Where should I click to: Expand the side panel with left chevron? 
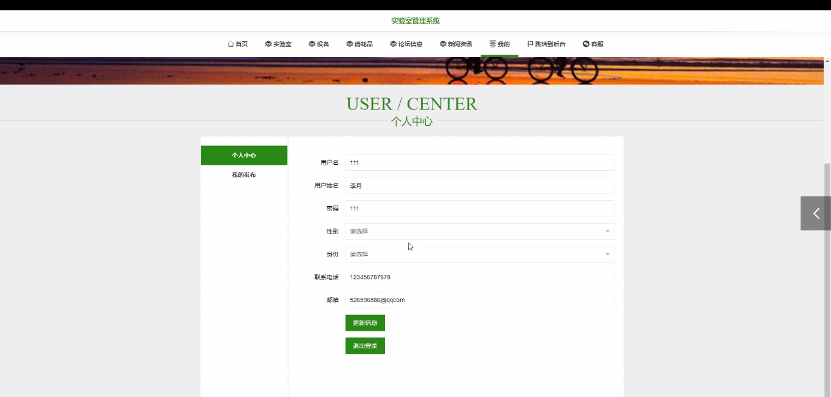click(x=816, y=213)
